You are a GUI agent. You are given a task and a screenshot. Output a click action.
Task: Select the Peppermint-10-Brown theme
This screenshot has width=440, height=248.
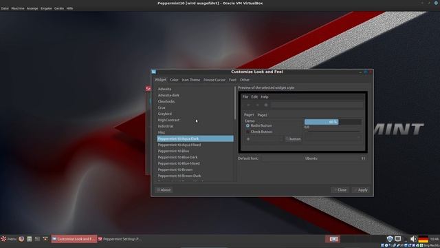(195, 169)
